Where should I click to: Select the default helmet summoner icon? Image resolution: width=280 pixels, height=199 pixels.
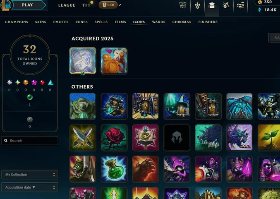tap(177, 138)
